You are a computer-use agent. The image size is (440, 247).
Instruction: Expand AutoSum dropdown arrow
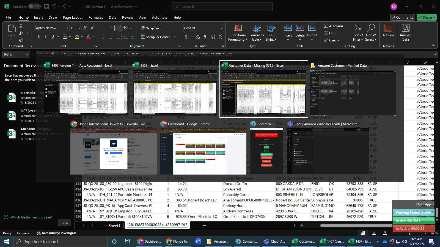point(348,26)
